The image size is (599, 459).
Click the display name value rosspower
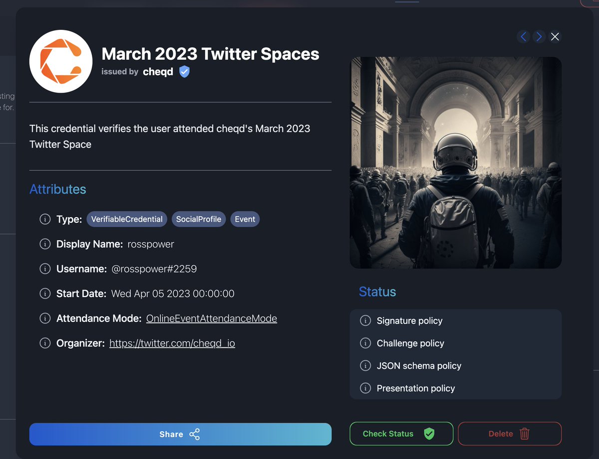coord(151,244)
